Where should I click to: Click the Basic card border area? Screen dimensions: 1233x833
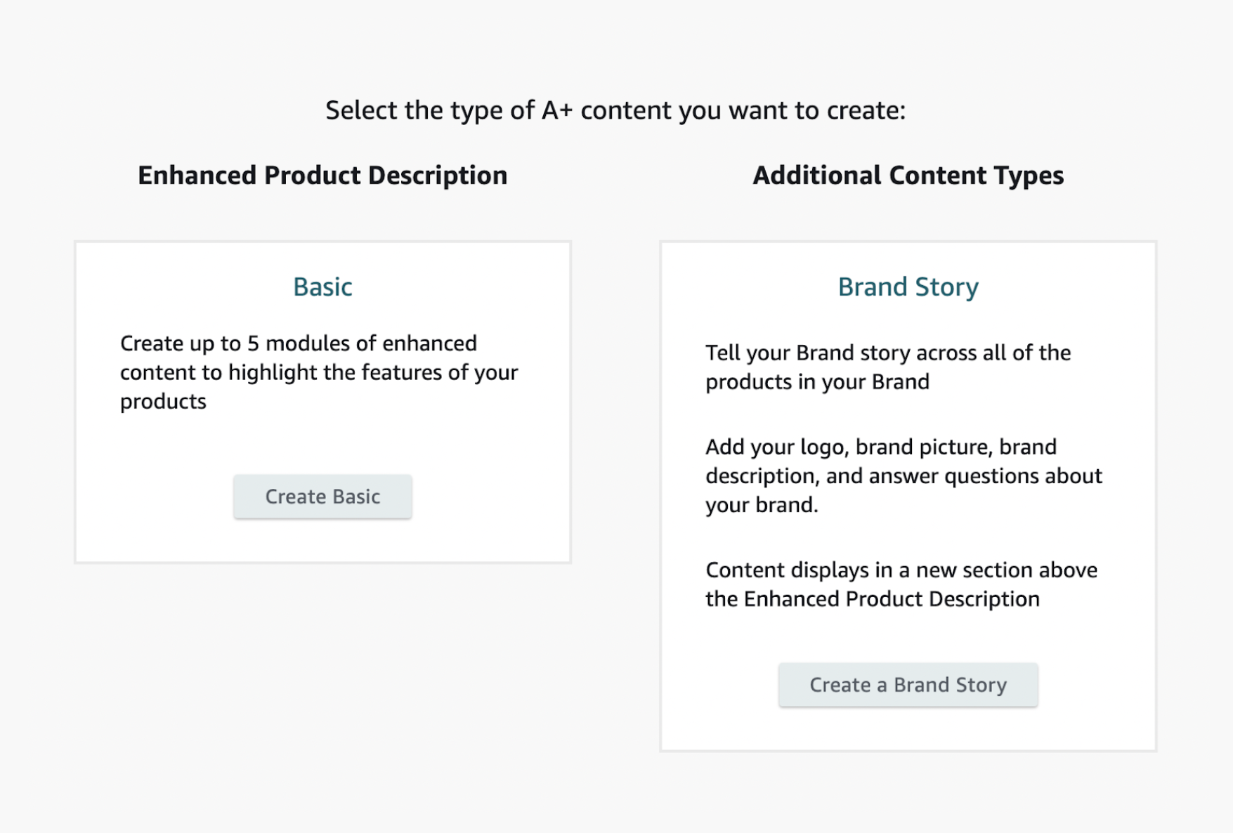(x=322, y=242)
